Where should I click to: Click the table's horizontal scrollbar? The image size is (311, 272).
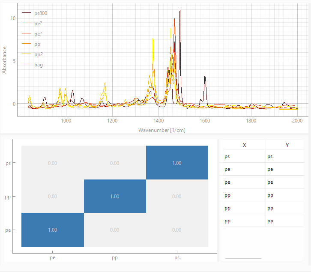[x=243, y=259]
